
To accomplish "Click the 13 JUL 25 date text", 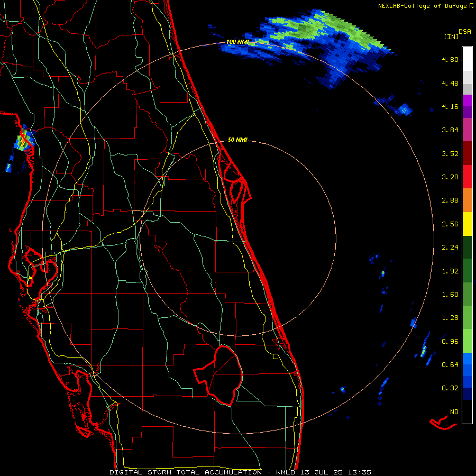I will (322, 472).
